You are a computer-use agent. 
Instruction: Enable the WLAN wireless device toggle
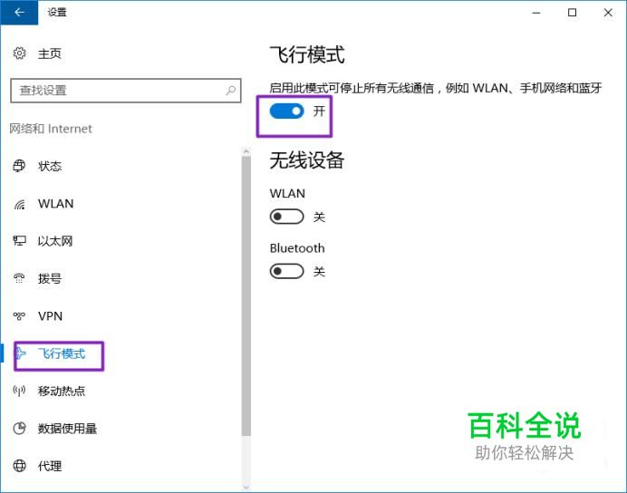point(286,217)
